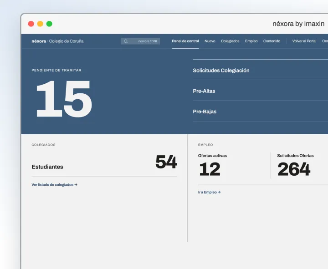Click the Estudiantes count 54
The width and height of the screenshot is (328, 269).
click(166, 162)
